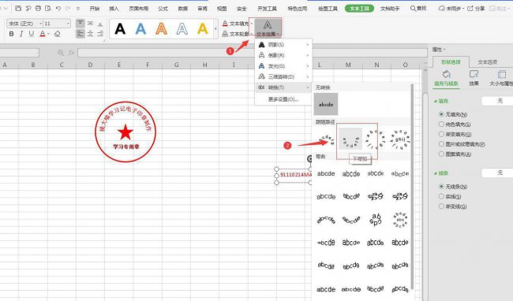Apply the blue A WordArt preset

(x=140, y=28)
